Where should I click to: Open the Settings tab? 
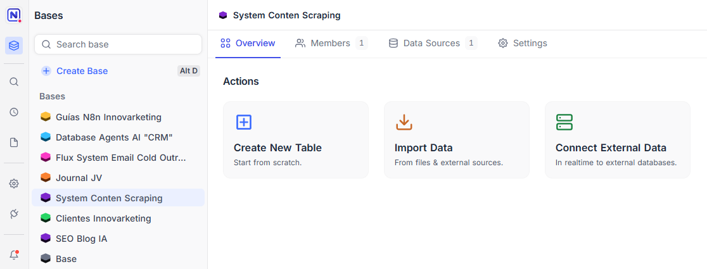pos(523,43)
